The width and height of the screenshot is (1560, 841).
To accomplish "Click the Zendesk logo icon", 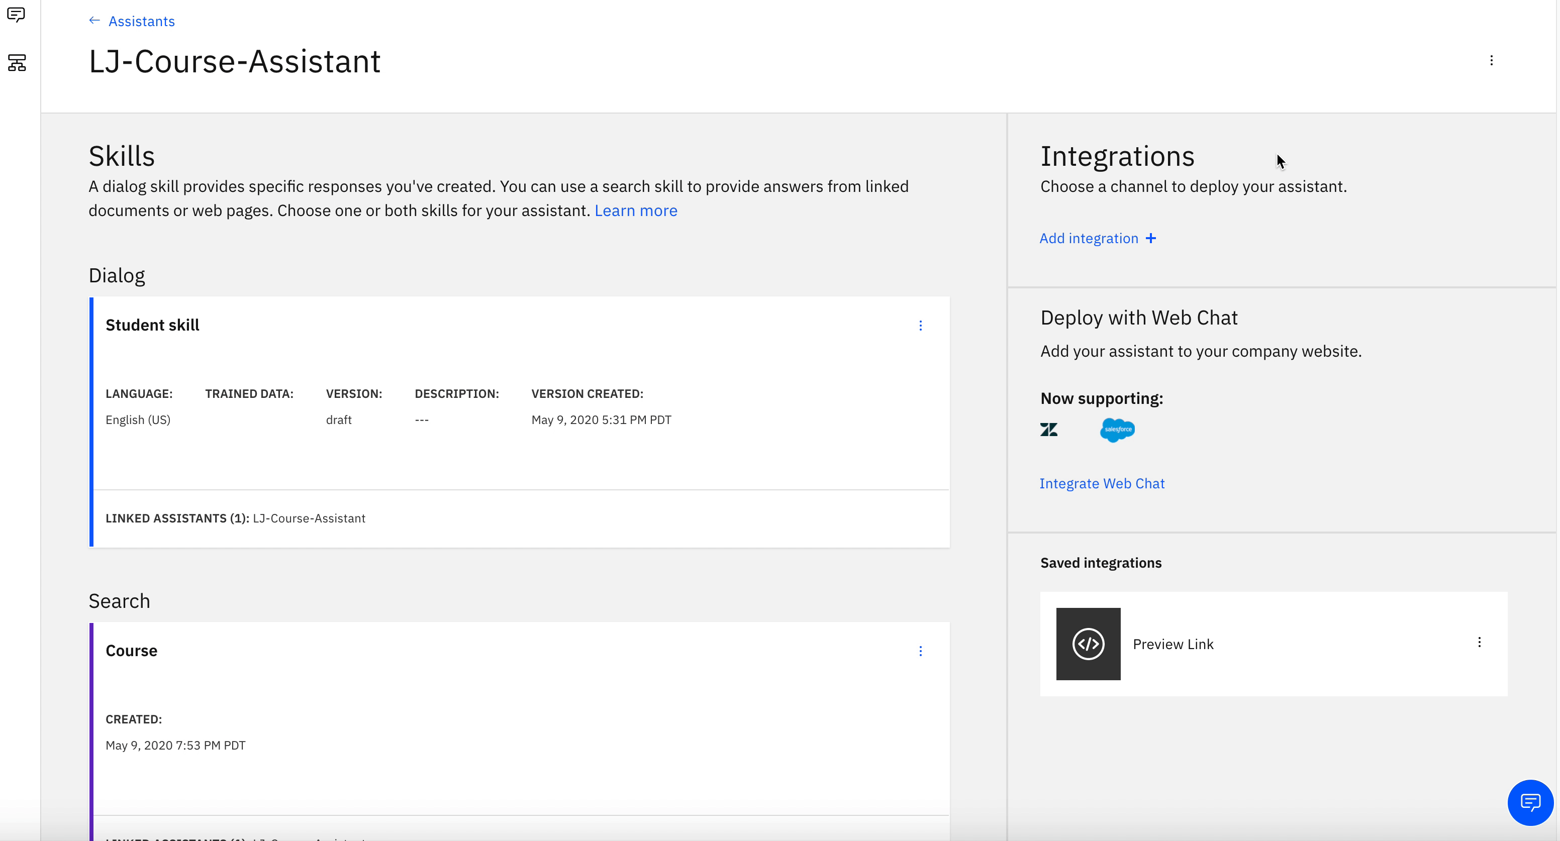I will (x=1049, y=430).
